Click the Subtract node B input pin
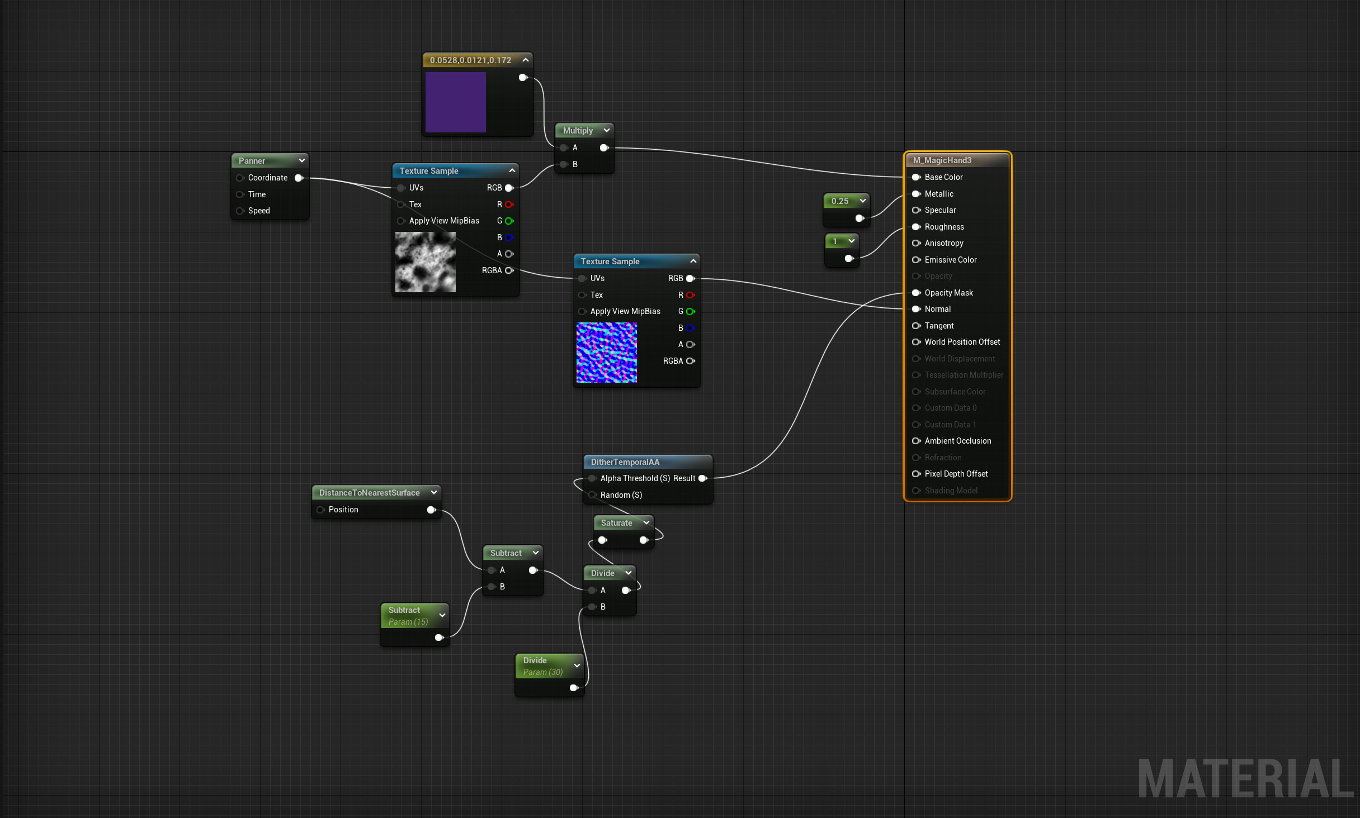 point(492,587)
